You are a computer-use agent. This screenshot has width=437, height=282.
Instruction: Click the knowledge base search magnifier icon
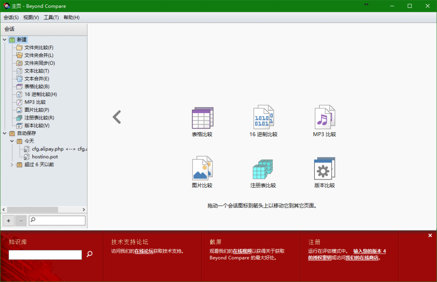(90, 254)
